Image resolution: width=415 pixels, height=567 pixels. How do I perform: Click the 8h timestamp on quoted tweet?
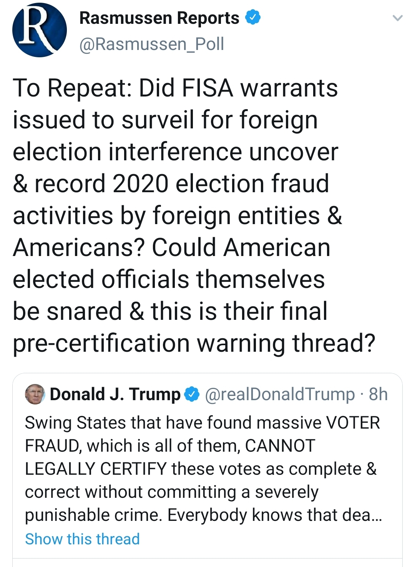378,394
